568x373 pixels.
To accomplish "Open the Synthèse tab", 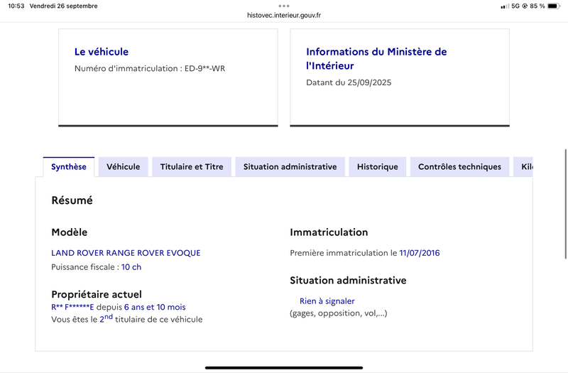I will (69, 167).
